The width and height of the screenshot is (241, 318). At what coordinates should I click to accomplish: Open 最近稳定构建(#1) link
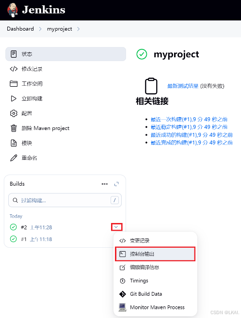[x=189, y=127]
